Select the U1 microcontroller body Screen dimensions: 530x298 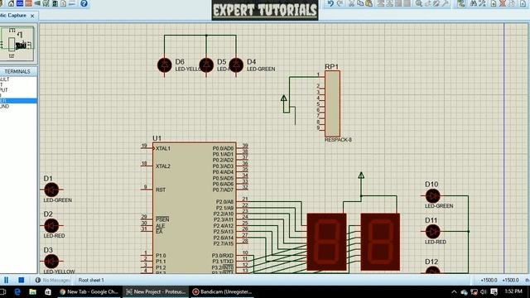[x=195, y=208]
